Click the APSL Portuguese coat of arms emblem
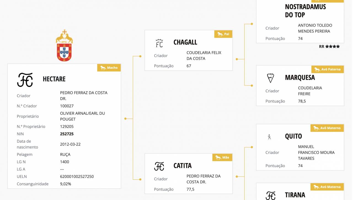Screen dimensions: 353x200 tap(64, 46)
